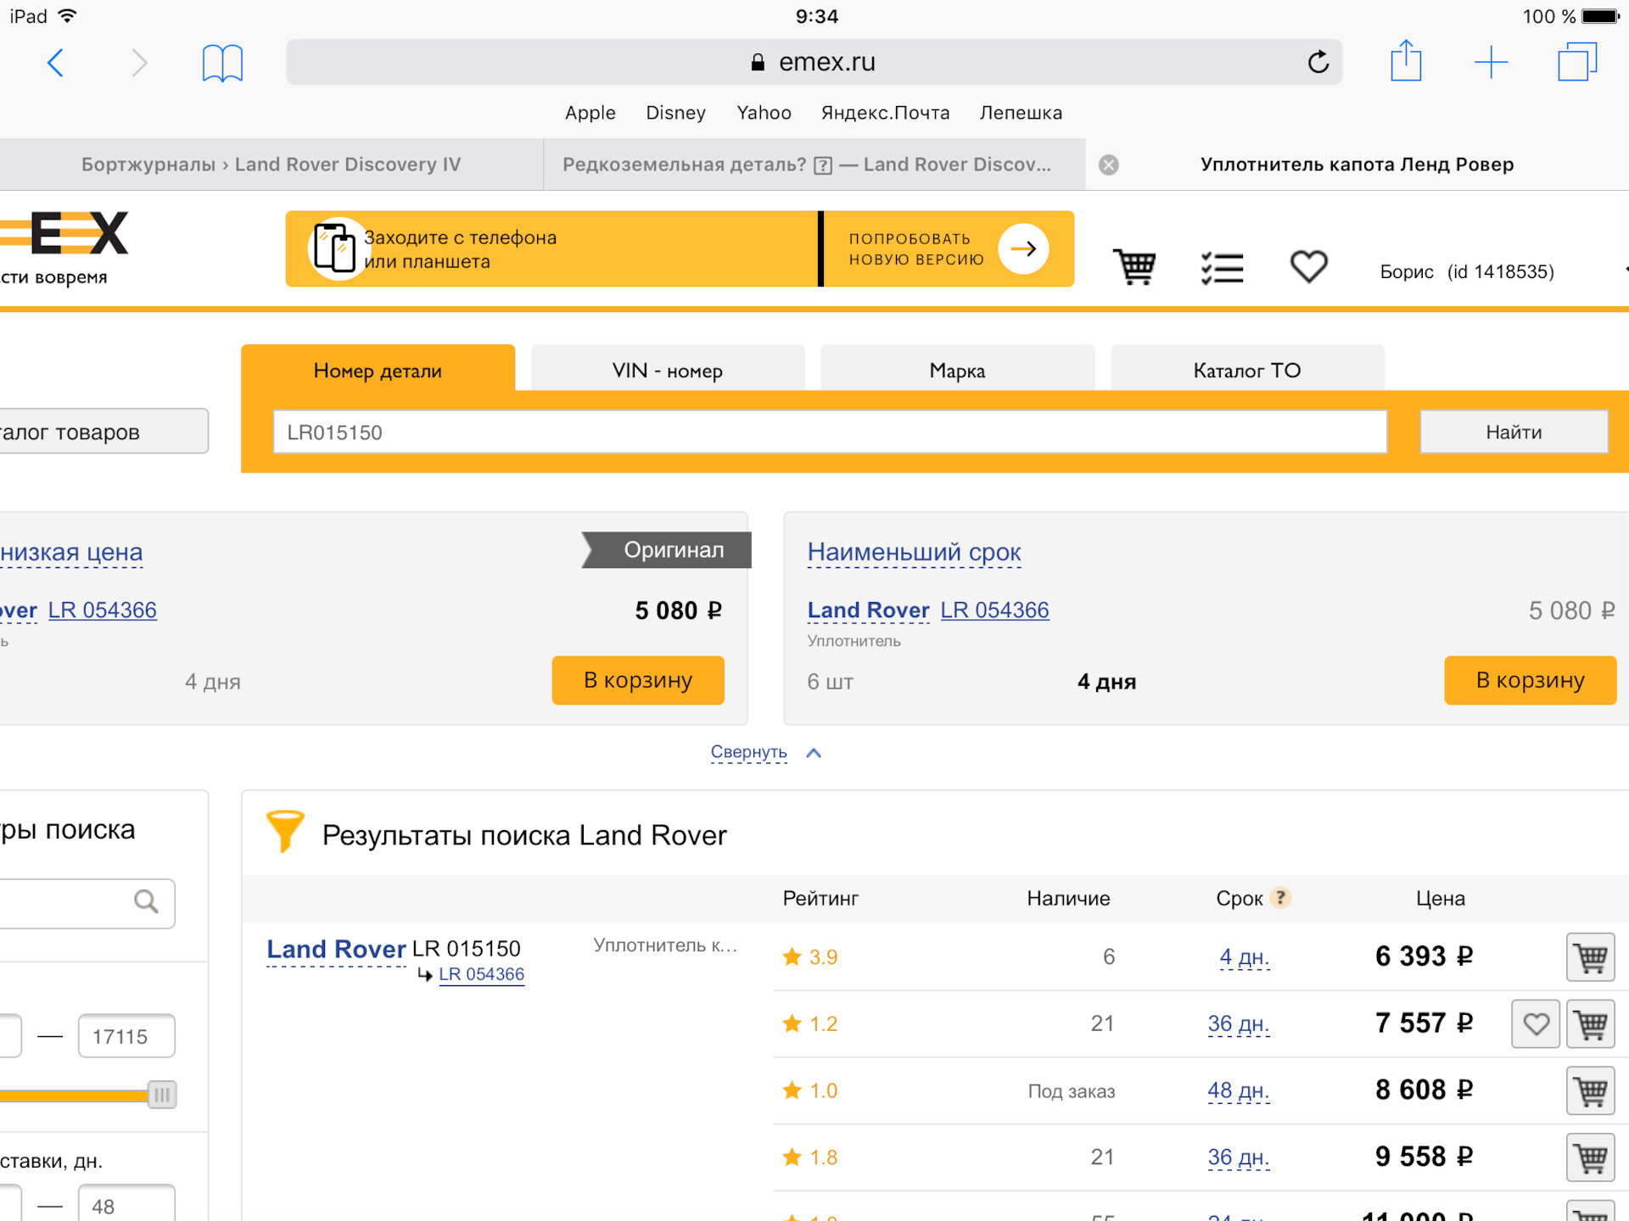
Task: Open the LR 054366 replacement part link
Action: [481, 974]
